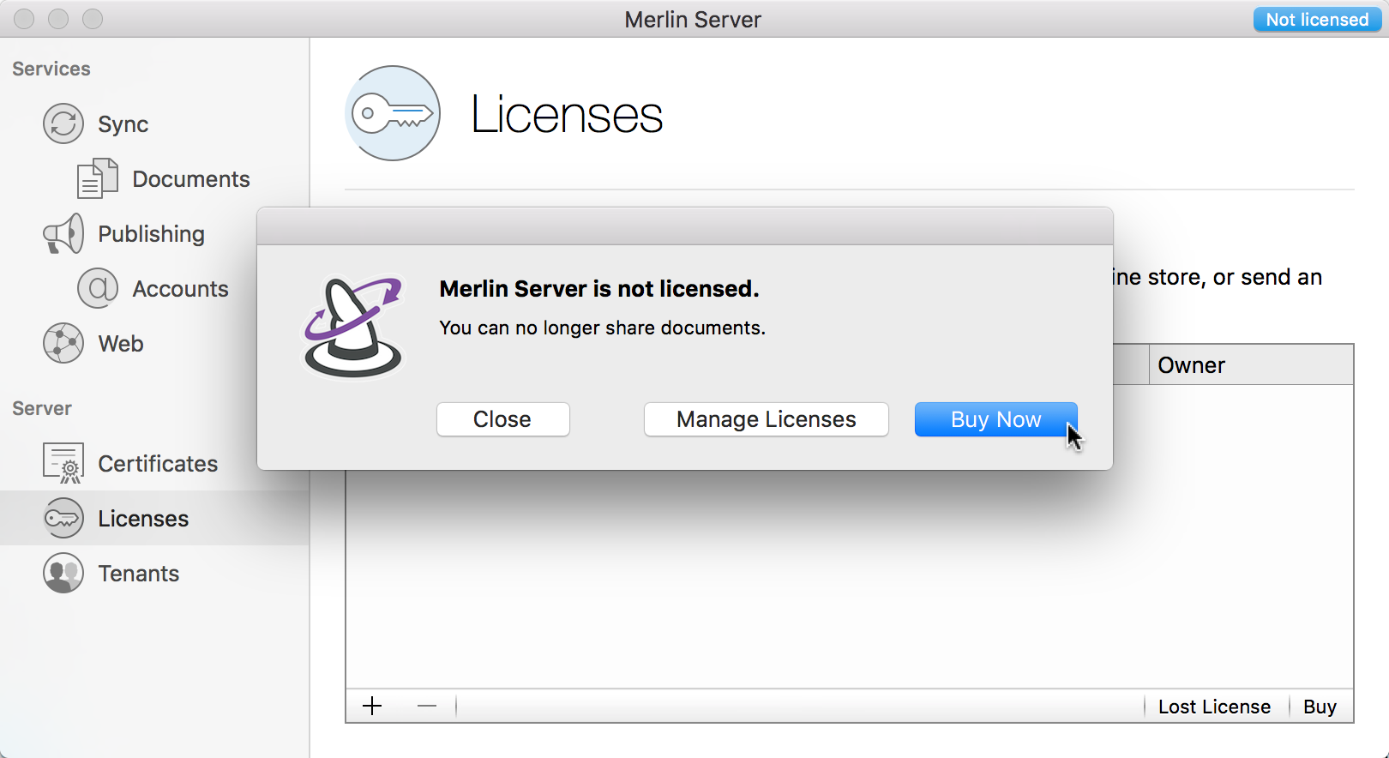Screen dimensions: 1389x758
Task: Click the Tenants people icon
Action: [x=63, y=573]
